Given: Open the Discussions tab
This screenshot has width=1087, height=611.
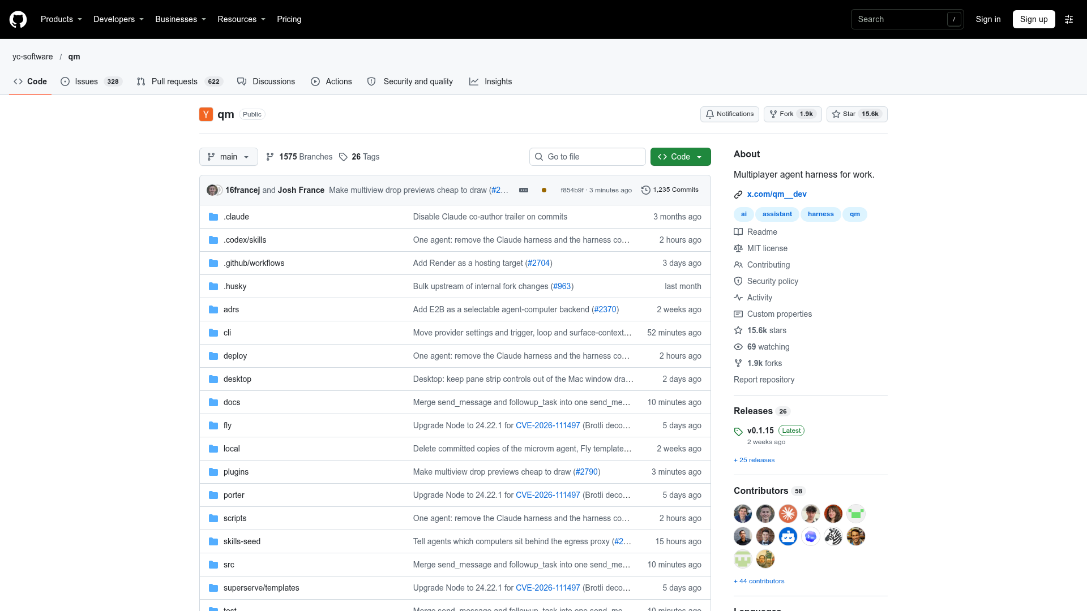Looking at the screenshot, I should (267, 81).
